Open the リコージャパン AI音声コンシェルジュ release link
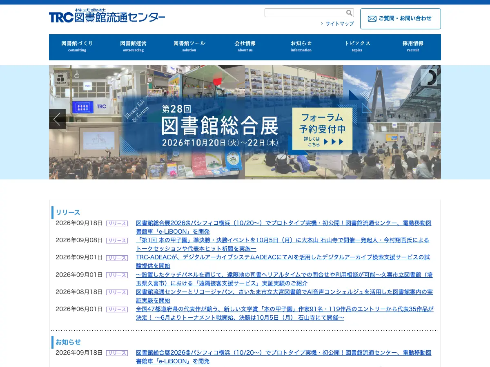 point(284,296)
